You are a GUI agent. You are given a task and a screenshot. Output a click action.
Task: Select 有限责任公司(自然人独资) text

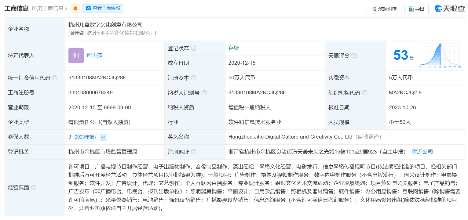tap(99, 122)
